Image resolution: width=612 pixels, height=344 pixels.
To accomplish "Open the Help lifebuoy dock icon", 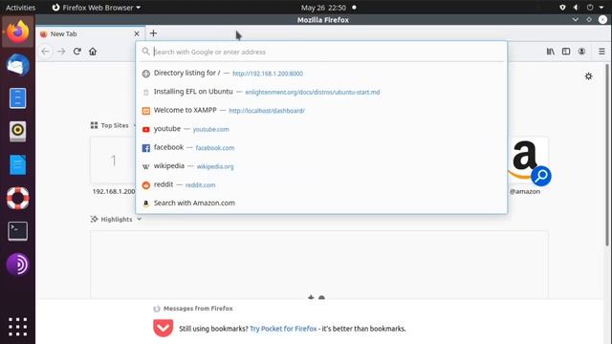I will (x=17, y=198).
